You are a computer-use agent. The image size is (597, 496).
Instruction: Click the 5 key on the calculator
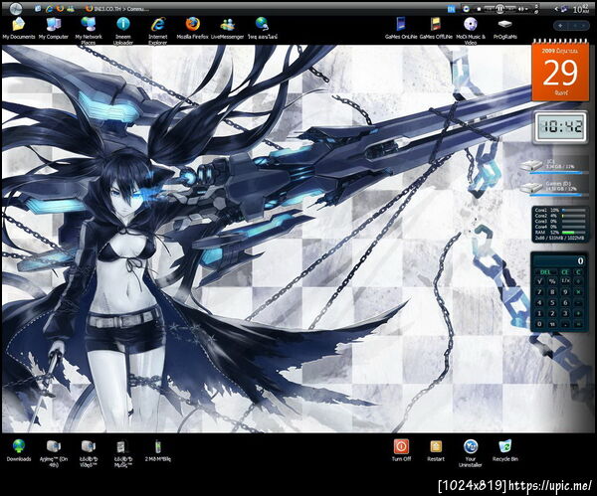coord(552,303)
